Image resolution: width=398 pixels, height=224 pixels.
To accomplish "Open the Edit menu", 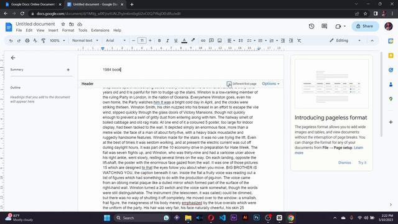I will point(29,30).
